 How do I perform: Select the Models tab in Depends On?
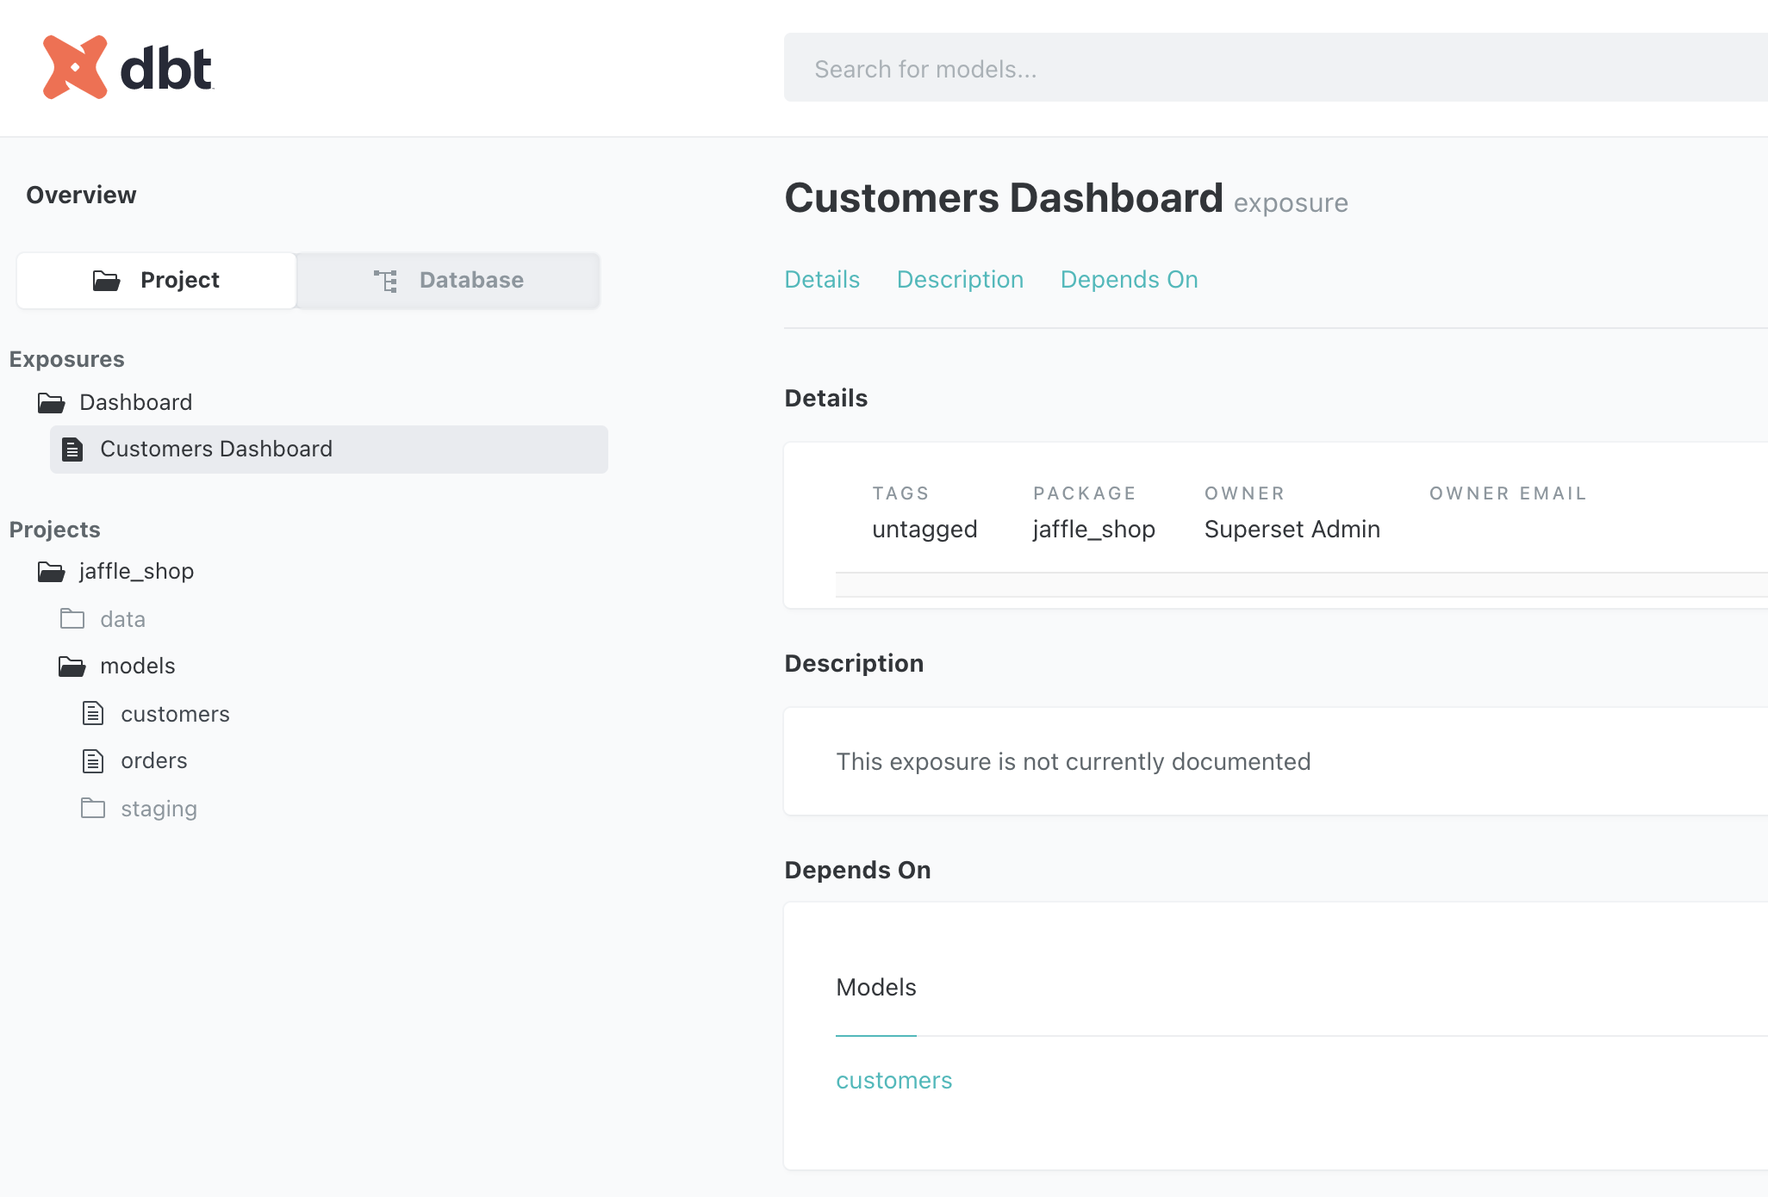pos(875,988)
